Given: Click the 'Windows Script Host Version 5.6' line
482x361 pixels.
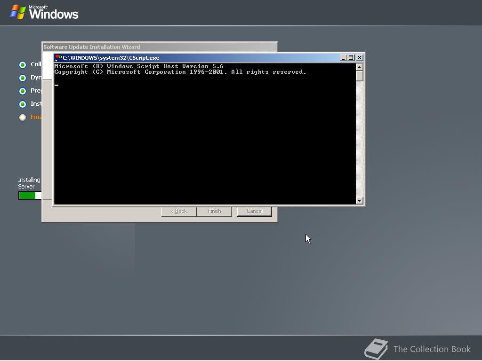Looking at the screenshot, I should point(139,66).
